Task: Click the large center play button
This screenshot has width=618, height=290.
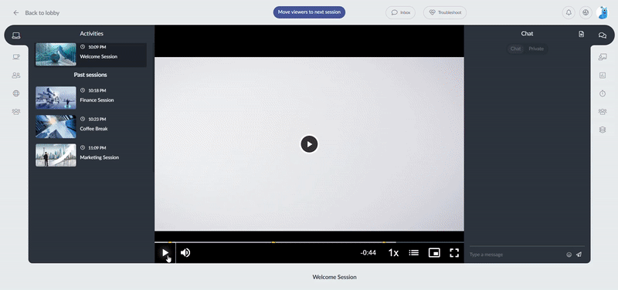Action: pos(309,144)
